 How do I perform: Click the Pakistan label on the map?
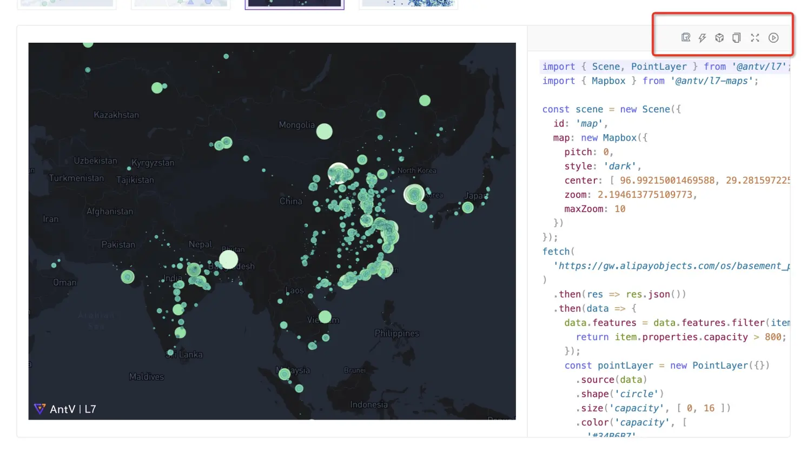click(118, 244)
